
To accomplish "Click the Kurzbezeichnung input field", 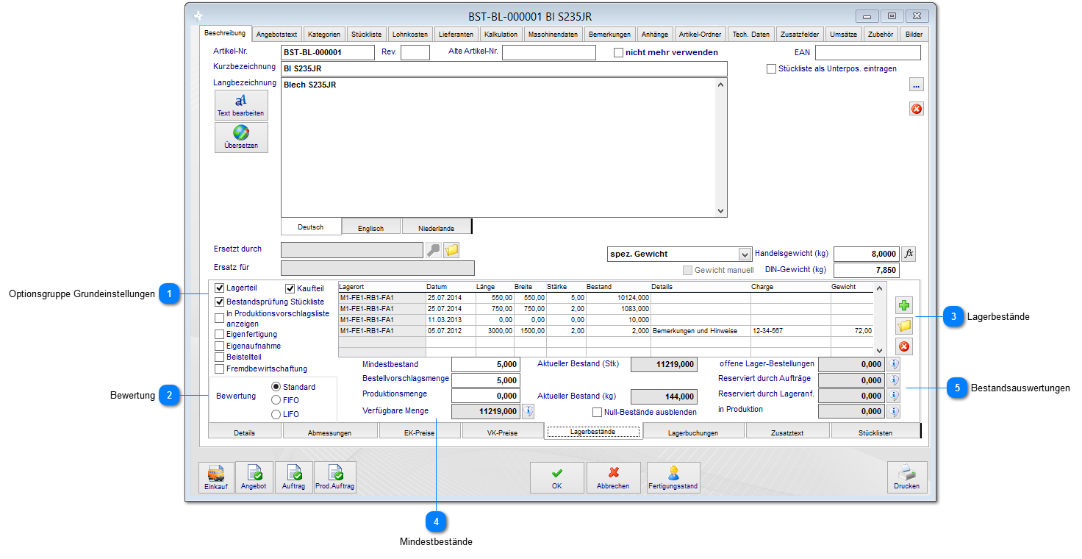I will pyautogui.click(x=504, y=68).
